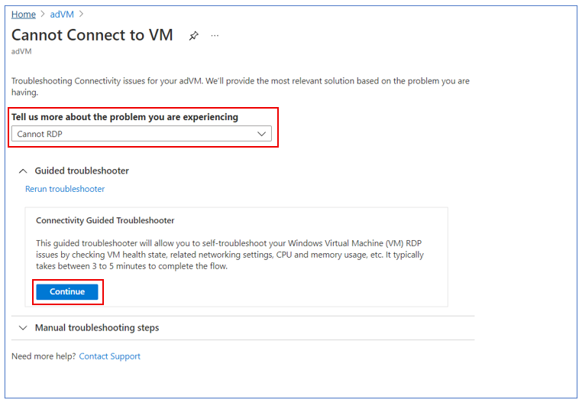Navigate to the adVM breadcrumb

62,14
